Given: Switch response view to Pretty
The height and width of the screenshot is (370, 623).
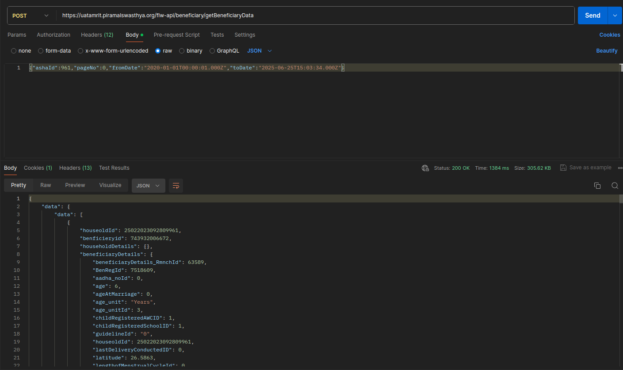Looking at the screenshot, I should click(19, 185).
